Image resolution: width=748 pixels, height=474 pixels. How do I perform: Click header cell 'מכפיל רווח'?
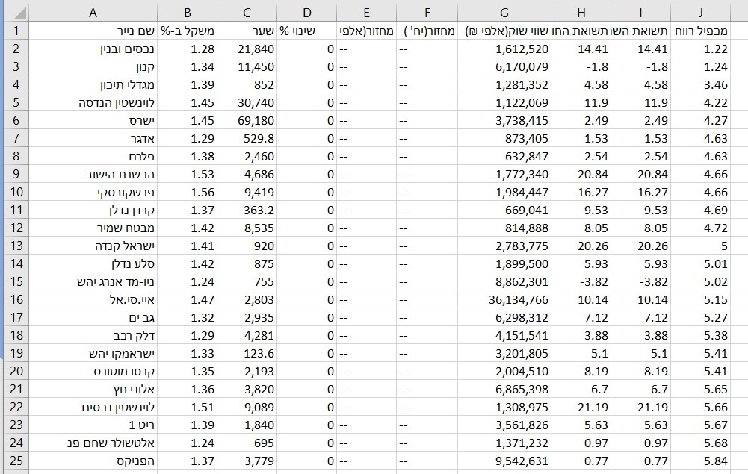700,31
